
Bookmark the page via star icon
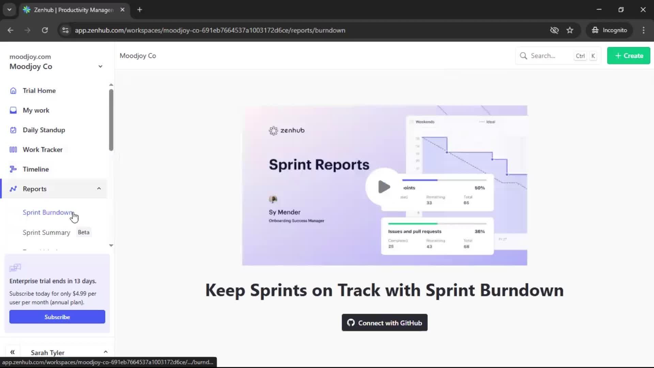click(x=570, y=30)
